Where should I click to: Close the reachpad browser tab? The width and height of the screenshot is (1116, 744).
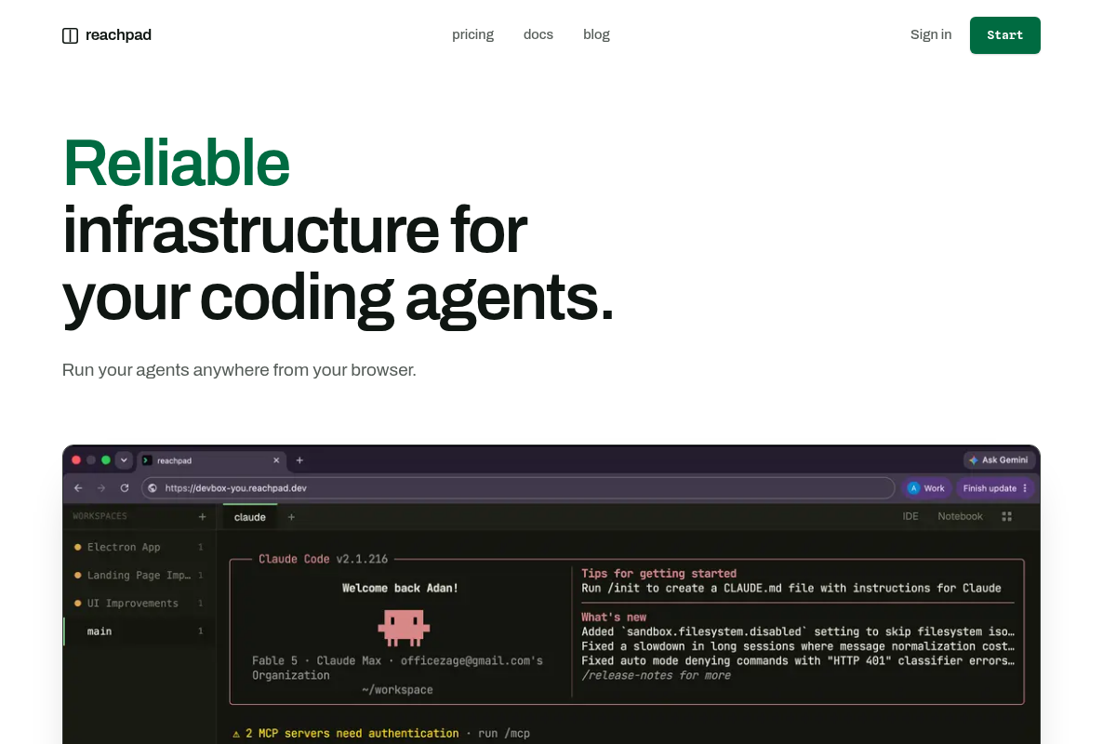(276, 460)
